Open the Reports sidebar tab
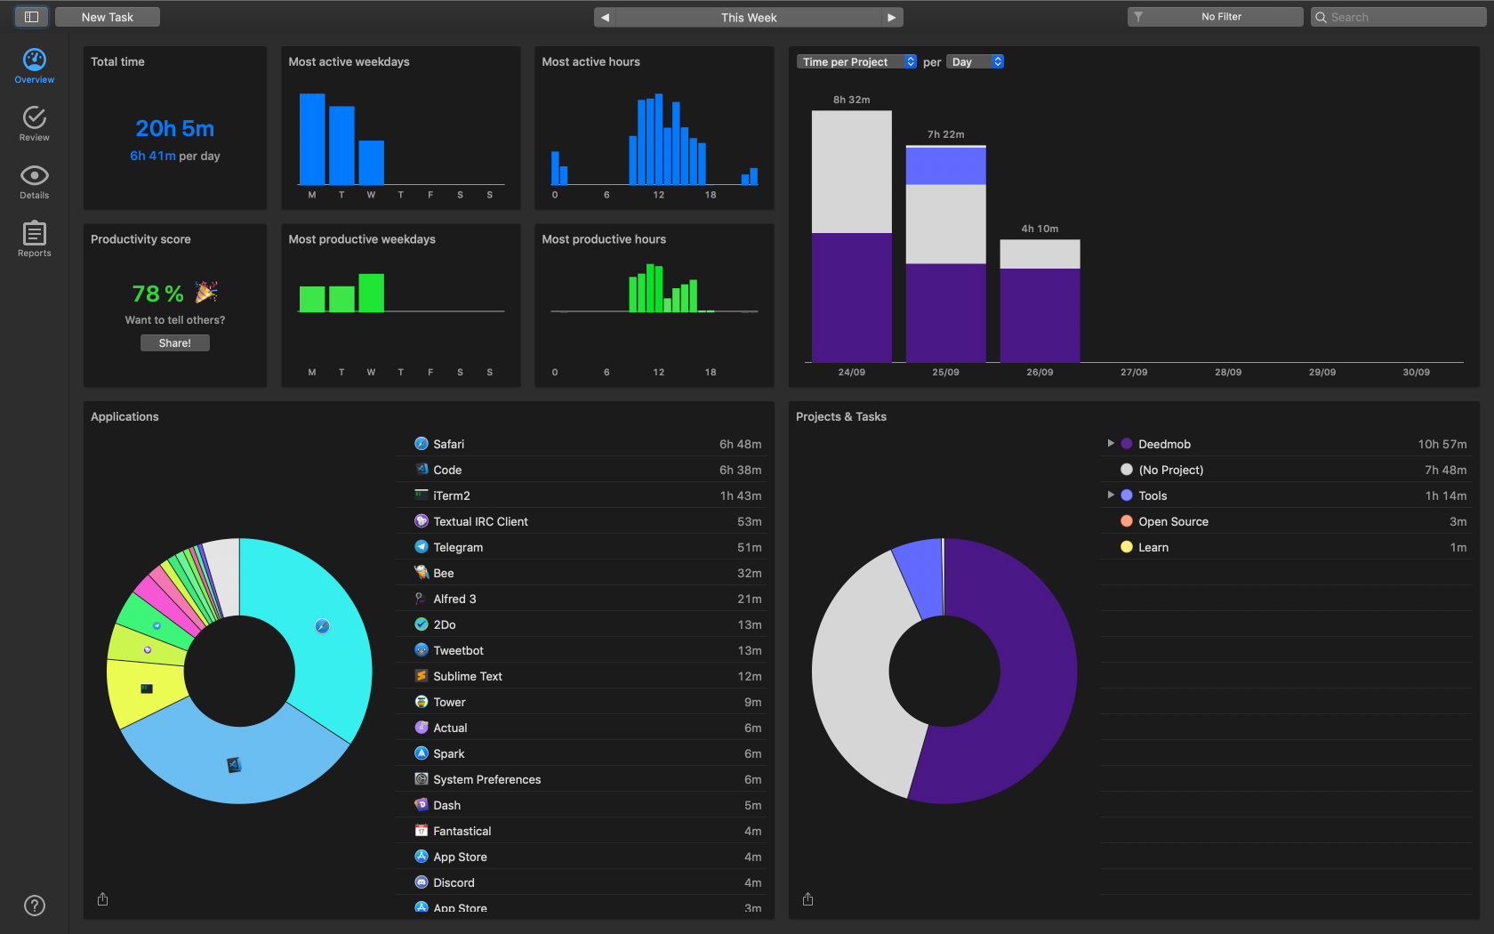Viewport: 1494px width, 934px height. coord(34,239)
